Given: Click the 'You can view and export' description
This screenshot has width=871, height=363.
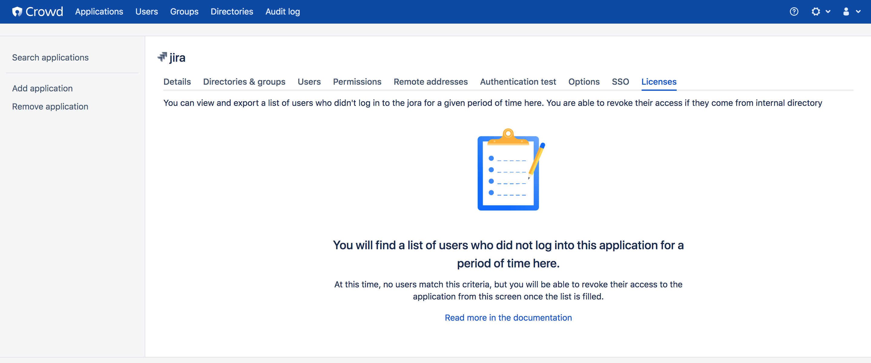Looking at the screenshot, I should point(493,103).
